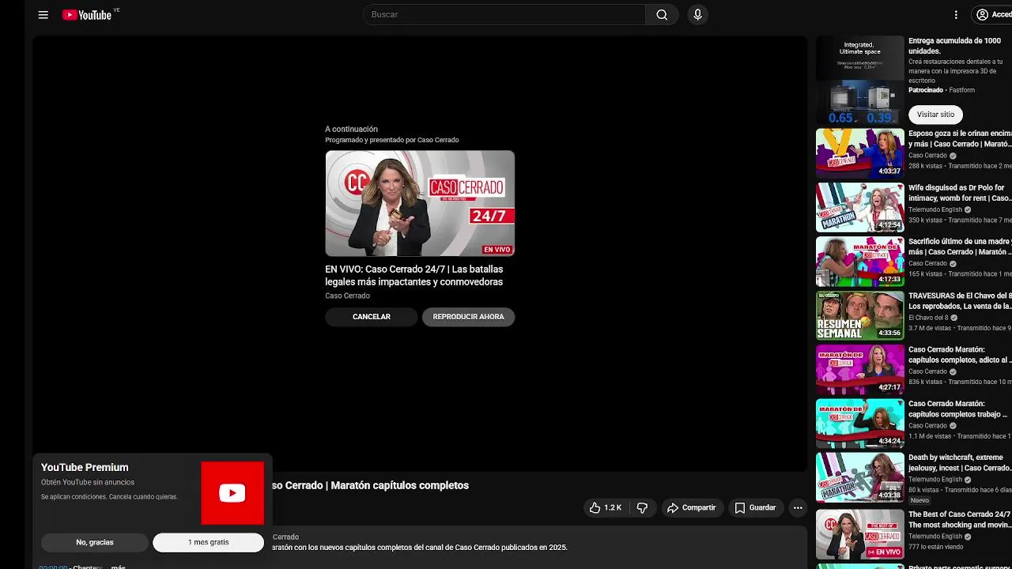The image size is (1012, 569).
Task: Click '1 mes gratis' Premium offer button
Action: point(208,542)
